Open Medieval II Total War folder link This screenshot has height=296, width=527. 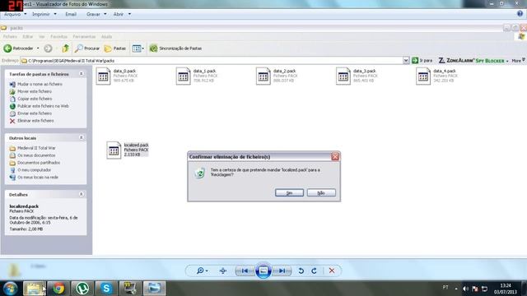click(36, 148)
